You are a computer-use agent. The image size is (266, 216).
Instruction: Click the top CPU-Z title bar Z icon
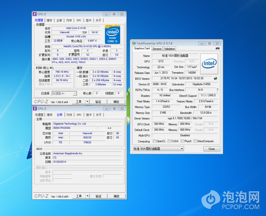(35, 14)
